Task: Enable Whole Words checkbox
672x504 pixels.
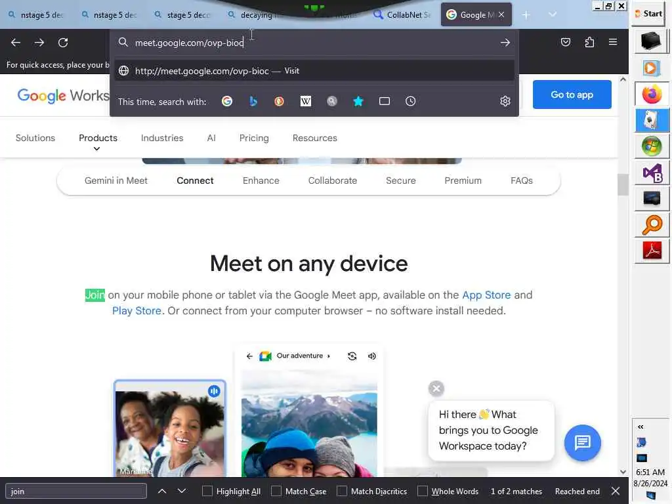Action: (x=423, y=491)
